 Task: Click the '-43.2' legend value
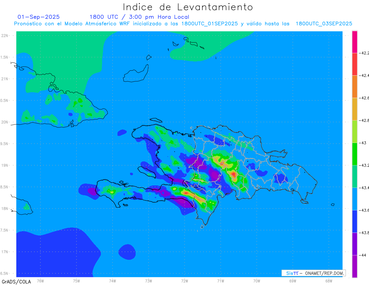pyautogui.click(x=364, y=165)
